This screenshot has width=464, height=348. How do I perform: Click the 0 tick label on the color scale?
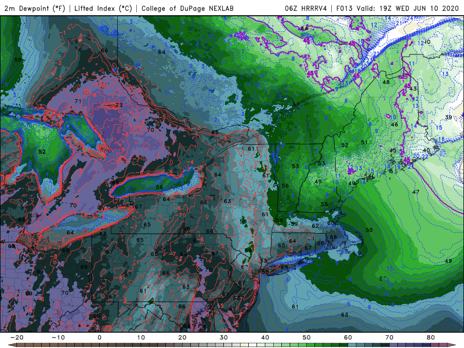point(99,338)
